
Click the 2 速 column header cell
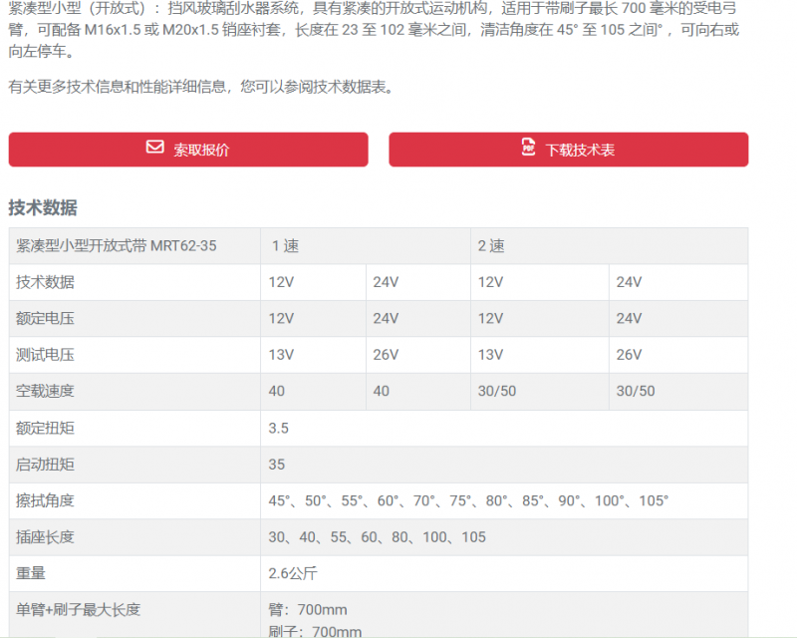(609, 246)
